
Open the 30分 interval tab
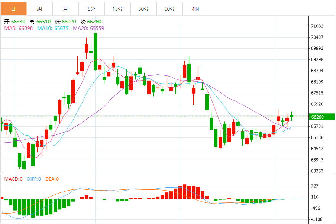click(x=143, y=9)
